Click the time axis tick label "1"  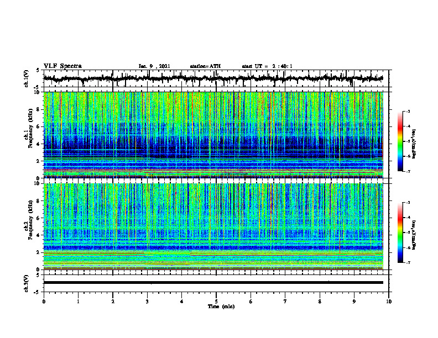[78, 302]
